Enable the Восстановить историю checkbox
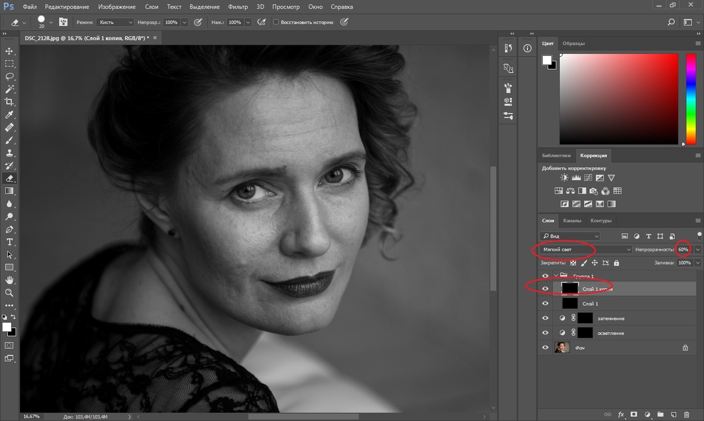 point(276,22)
